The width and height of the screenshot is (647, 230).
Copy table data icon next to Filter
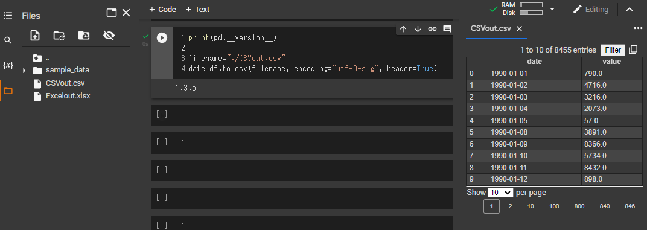click(633, 50)
